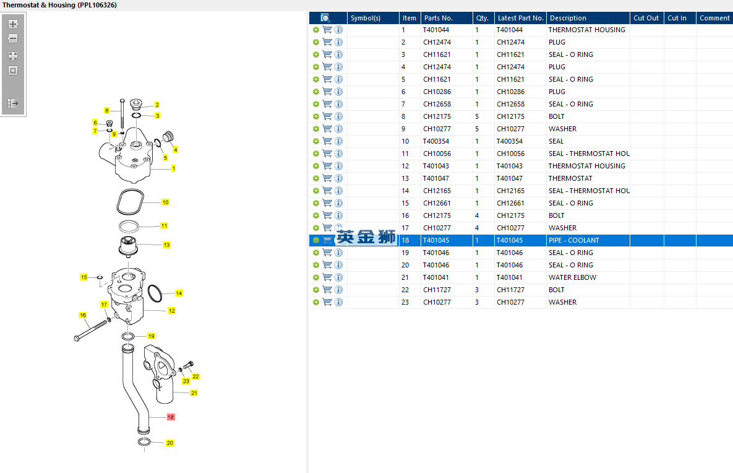This screenshot has width=733, height=473.
Task: Show info for item 9 WASHER
Action: pos(338,129)
